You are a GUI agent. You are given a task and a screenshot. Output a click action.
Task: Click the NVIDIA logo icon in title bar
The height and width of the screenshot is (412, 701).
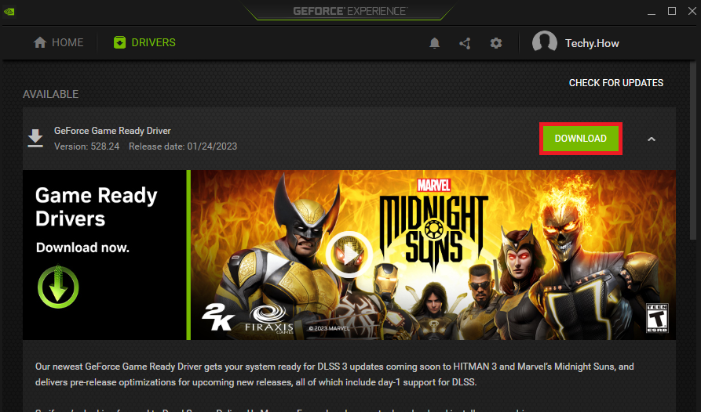coord(9,12)
